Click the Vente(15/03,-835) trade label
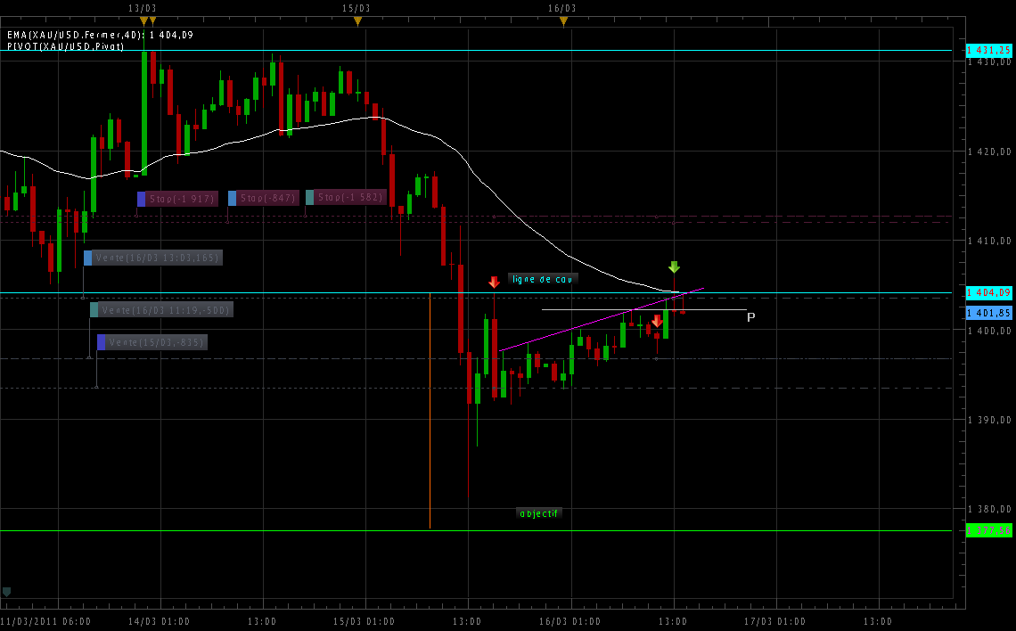The height and width of the screenshot is (631, 1016). pyautogui.click(x=152, y=342)
